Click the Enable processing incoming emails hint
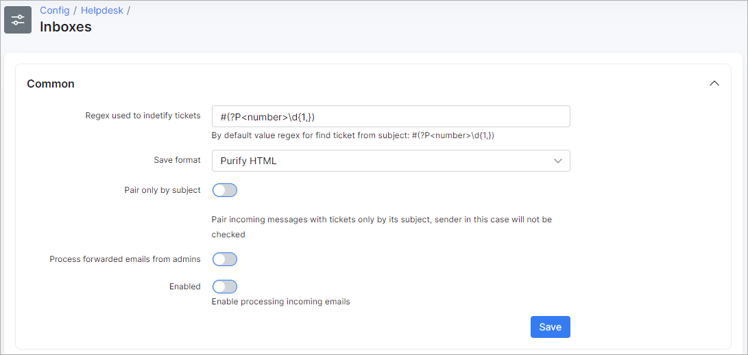The image size is (748, 355). click(x=281, y=301)
